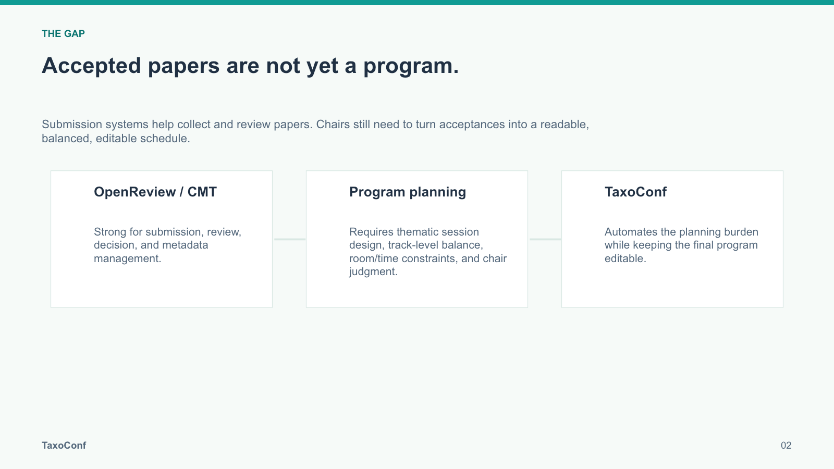Screen dimensions: 834x469
Task: Select the slide title 'Accepted papers are not yet a program.'
Action: click(x=250, y=66)
